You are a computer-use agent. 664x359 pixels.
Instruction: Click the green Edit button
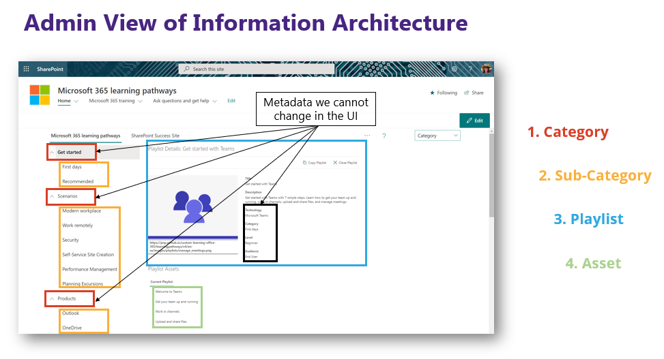(x=474, y=121)
